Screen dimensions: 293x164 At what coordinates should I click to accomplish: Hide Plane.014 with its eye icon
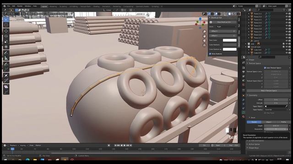[x=287, y=16]
